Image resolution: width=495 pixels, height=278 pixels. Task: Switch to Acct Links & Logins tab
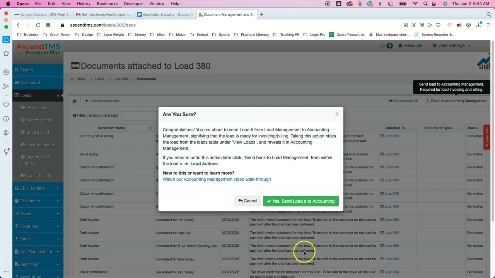coord(164,15)
